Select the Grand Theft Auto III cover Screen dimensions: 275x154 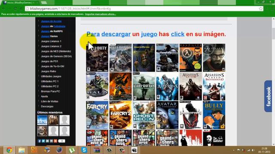click(x=97, y=138)
